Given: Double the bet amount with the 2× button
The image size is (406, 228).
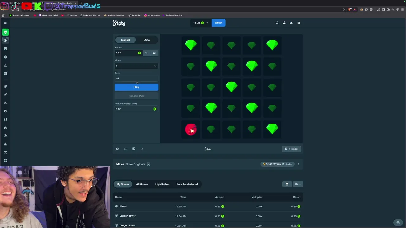Looking at the screenshot, I should pos(154,53).
